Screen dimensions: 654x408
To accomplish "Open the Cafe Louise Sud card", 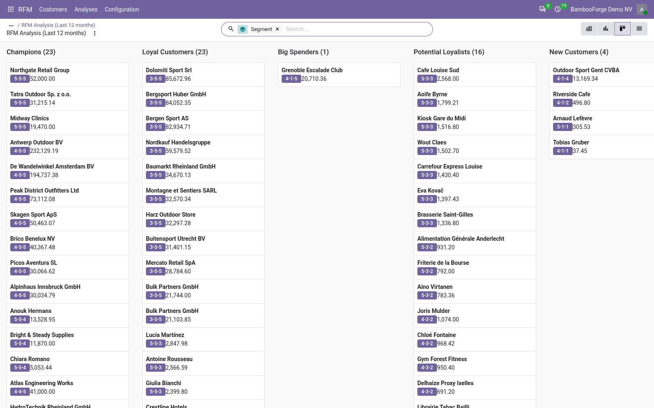I will coord(475,75).
